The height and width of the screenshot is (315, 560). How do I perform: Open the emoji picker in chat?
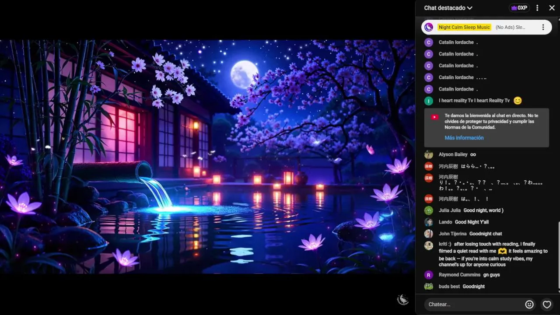tap(529, 304)
